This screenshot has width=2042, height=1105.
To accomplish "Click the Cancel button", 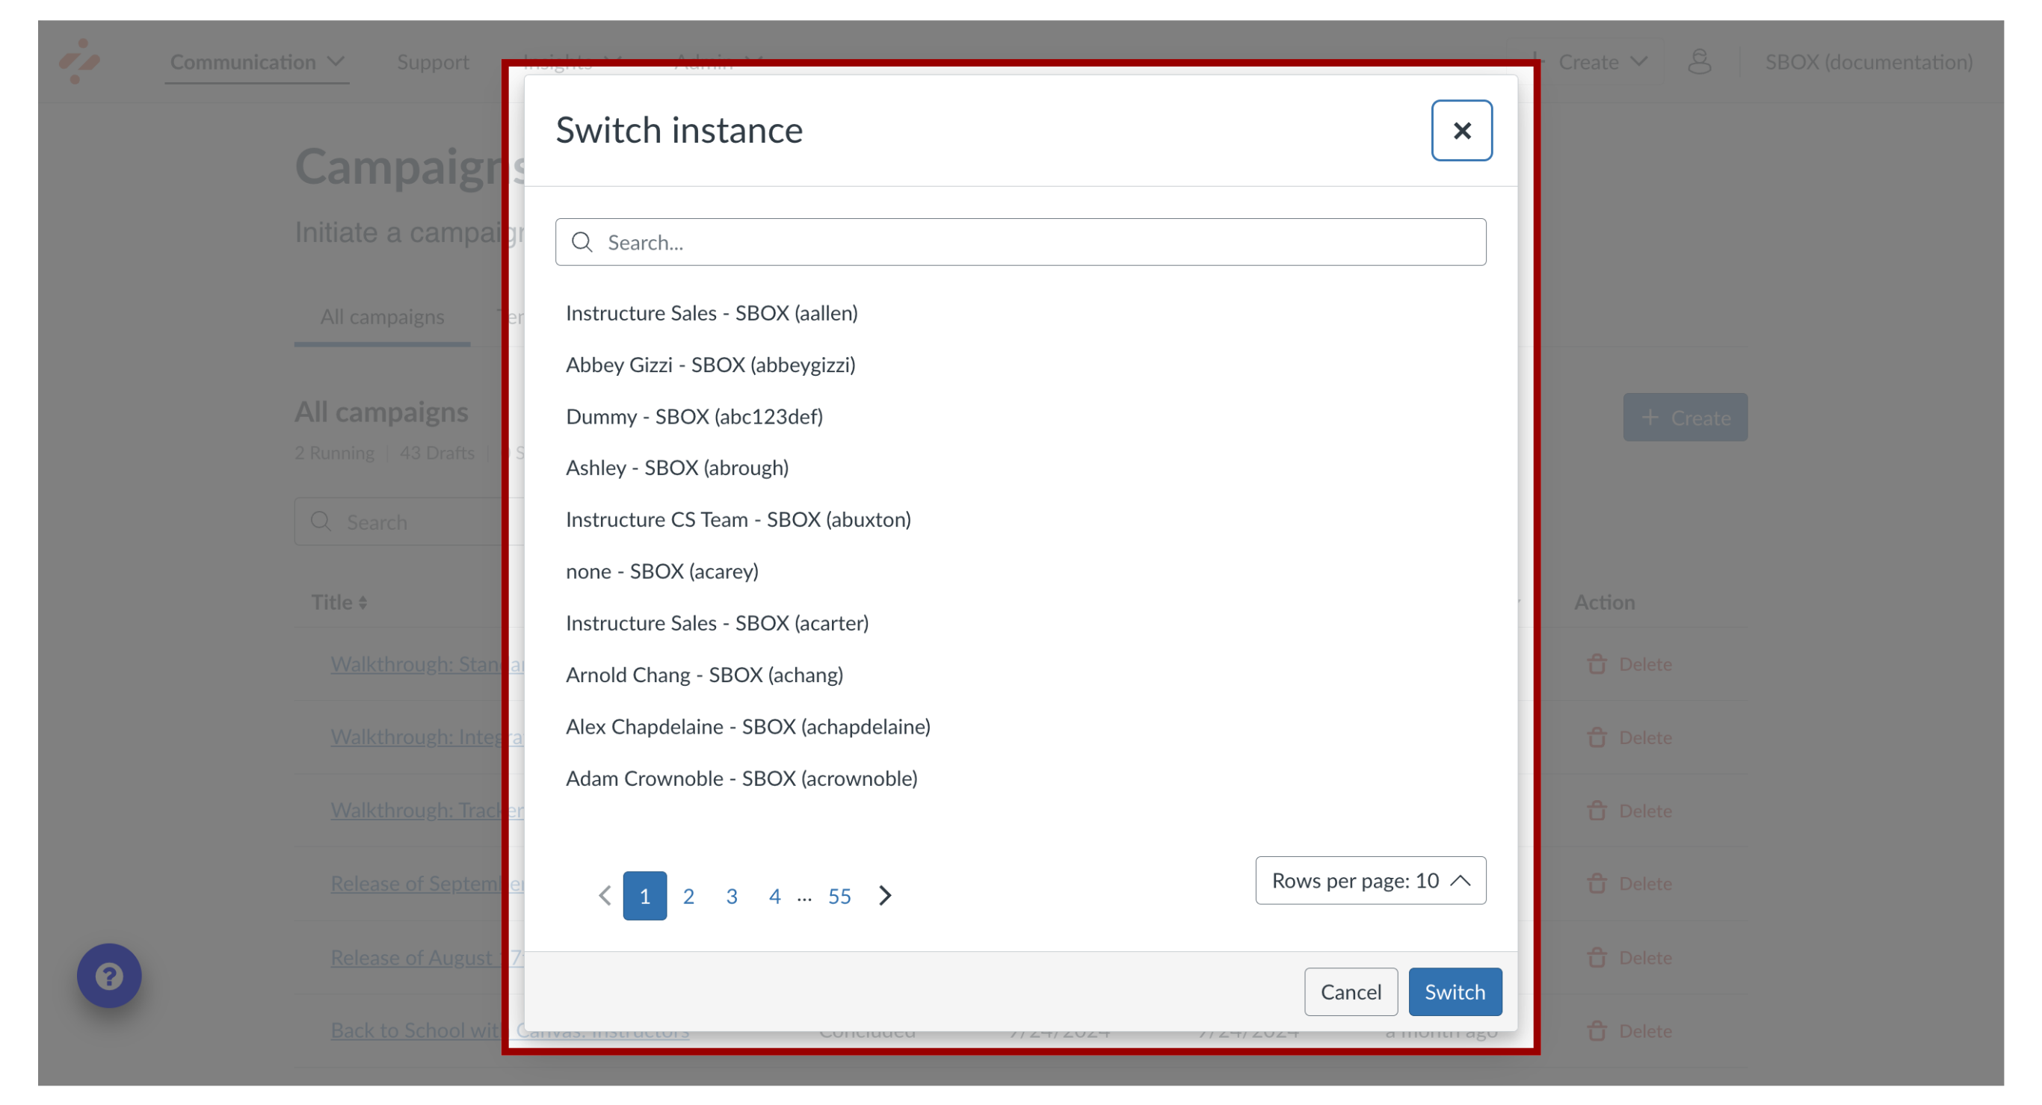I will (1350, 991).
